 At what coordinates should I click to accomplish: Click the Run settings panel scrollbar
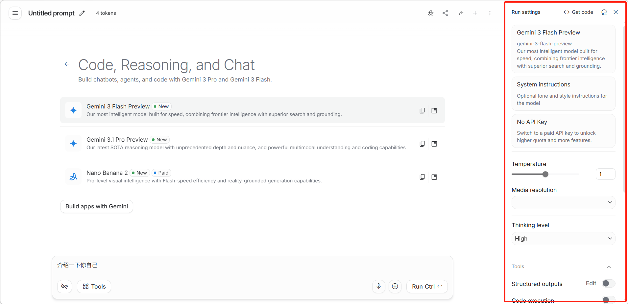(x=624, y=108)
